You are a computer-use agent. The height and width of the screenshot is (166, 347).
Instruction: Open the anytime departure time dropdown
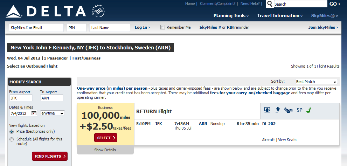(x=53, y=113)
